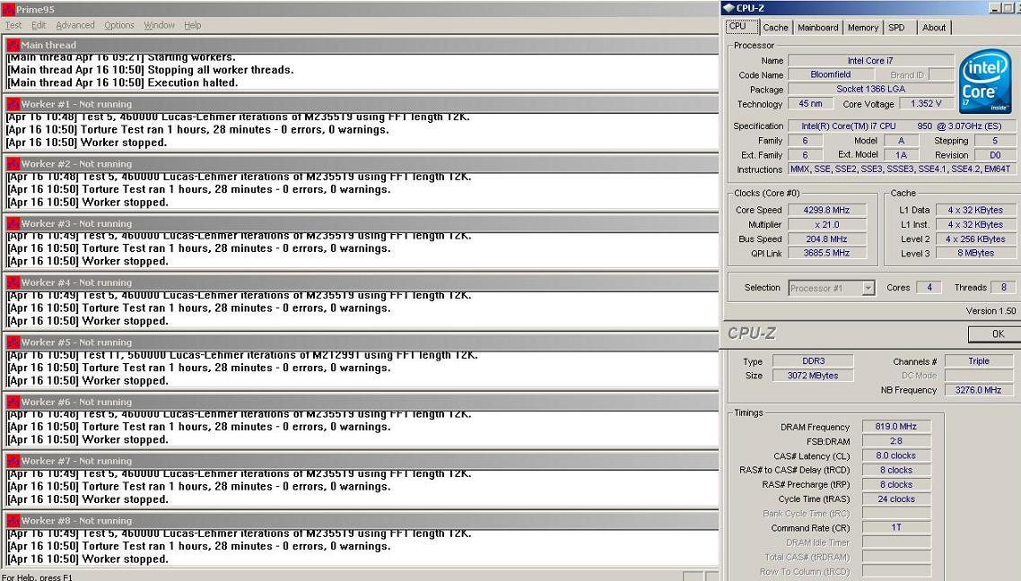This screenshot has width=1021, height=581.
Task: Click the Cores value 4
Action: (x=929, y=287)
